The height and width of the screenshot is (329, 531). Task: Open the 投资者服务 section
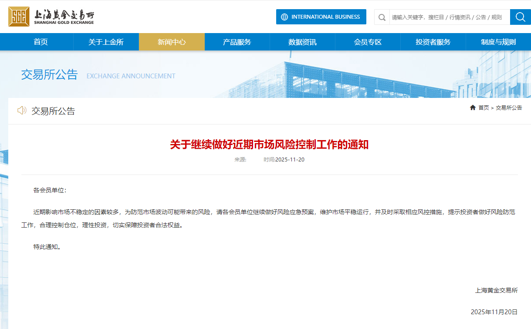(x=433, y=41)
